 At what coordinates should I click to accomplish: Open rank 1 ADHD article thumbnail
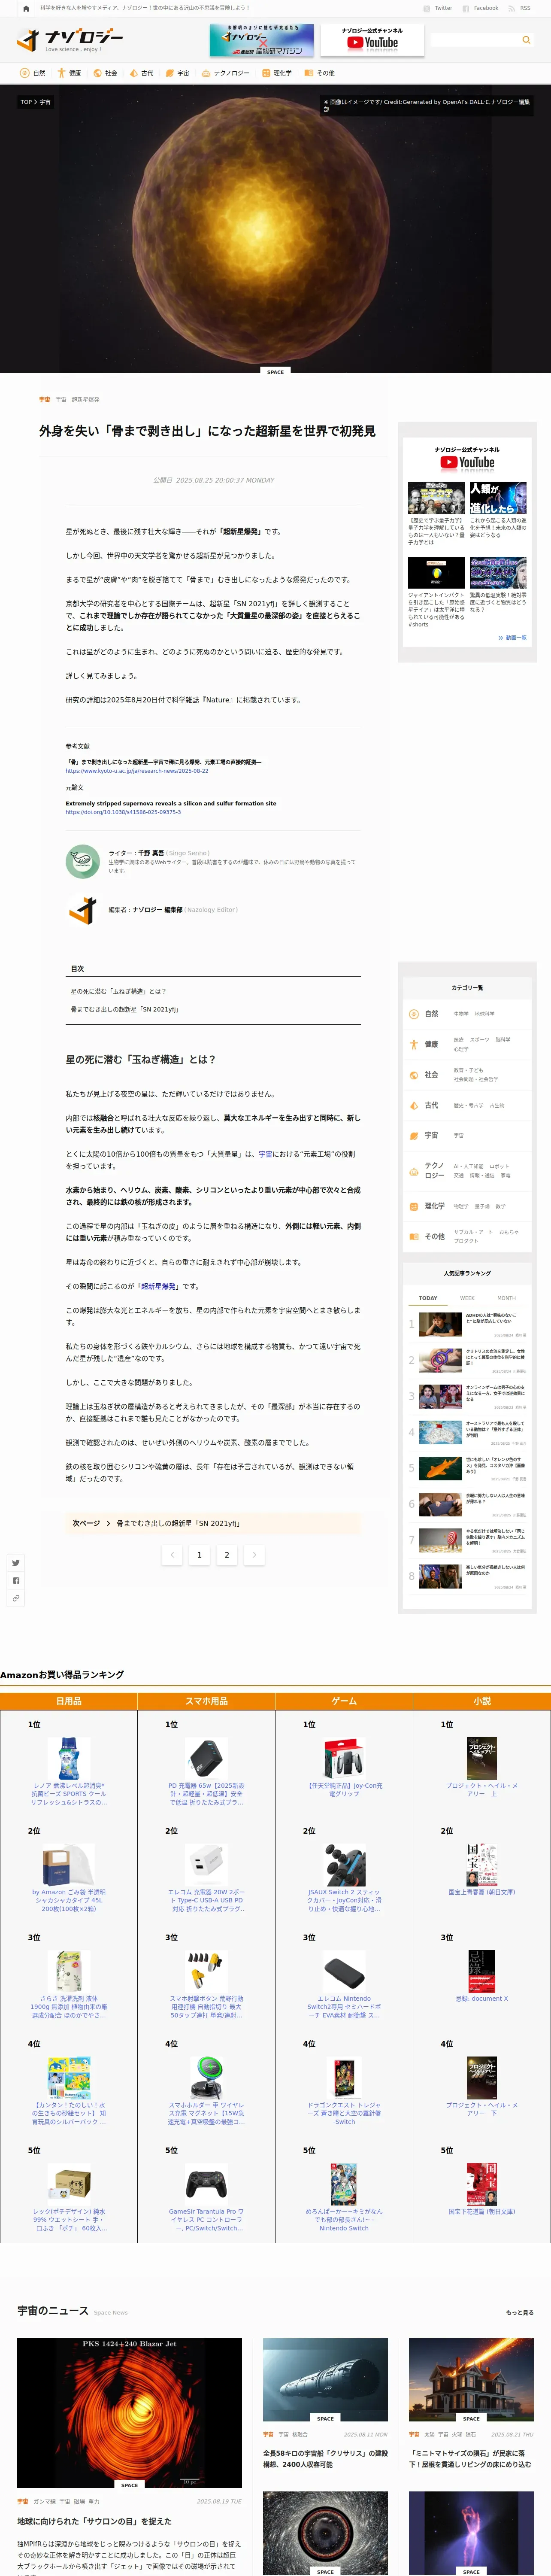tap(440, 1324)
